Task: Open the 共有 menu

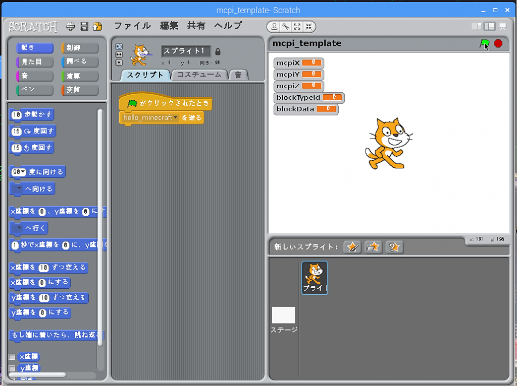Action: click(x=196, y=26)
